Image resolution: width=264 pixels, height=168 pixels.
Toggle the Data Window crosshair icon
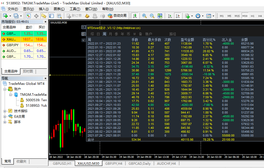click(x=36, y=16)
